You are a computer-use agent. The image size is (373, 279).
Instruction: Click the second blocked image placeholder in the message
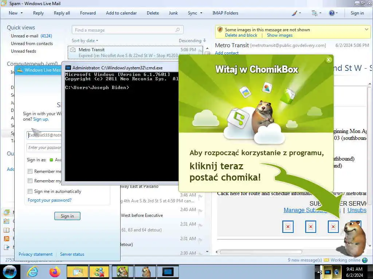click(x=310, y=227)
